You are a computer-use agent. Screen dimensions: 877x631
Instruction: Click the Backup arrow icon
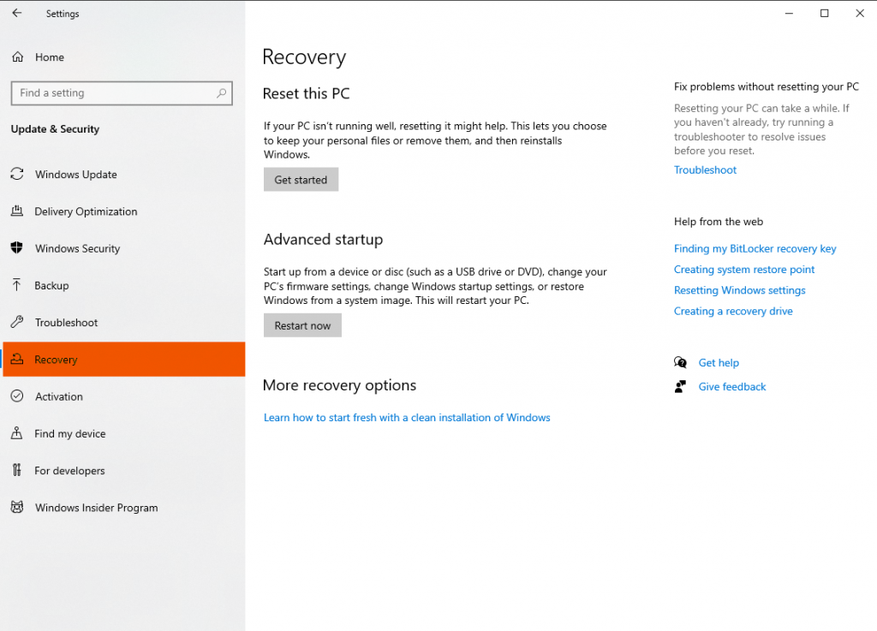coord(17,285)
